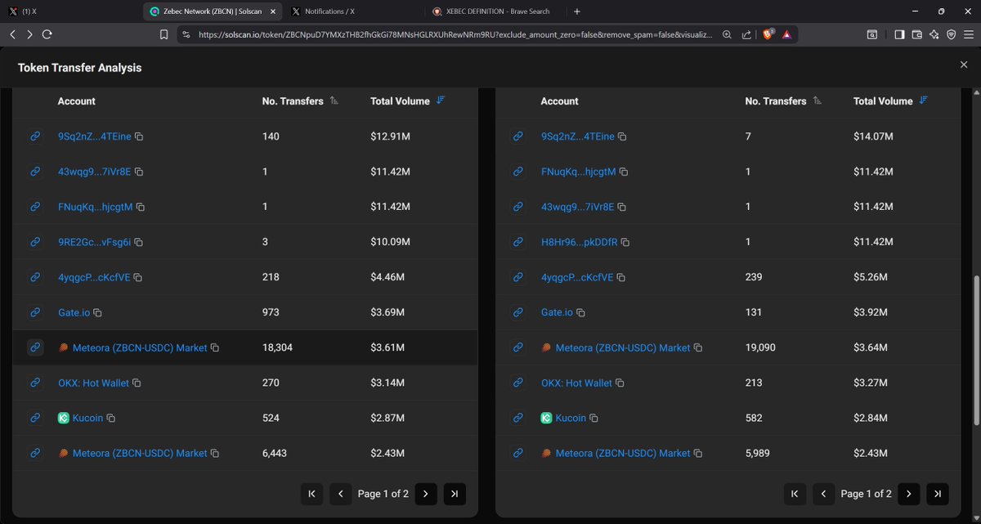Select the 6,443 transfers cell
981x524 pixels.
tap(274, 453)
